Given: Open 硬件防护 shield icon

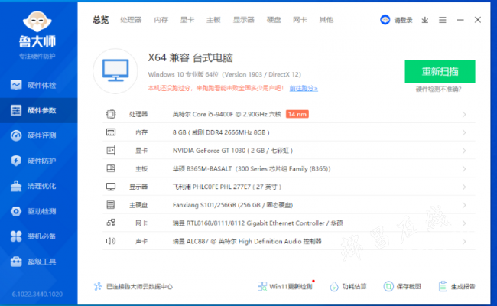Looking at the screenshot, I should [x=16, y=161].
